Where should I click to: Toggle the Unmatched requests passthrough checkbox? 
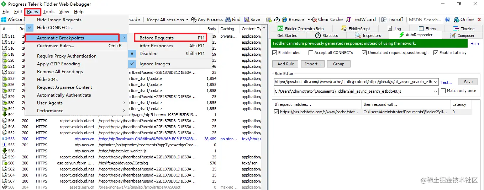364,53
